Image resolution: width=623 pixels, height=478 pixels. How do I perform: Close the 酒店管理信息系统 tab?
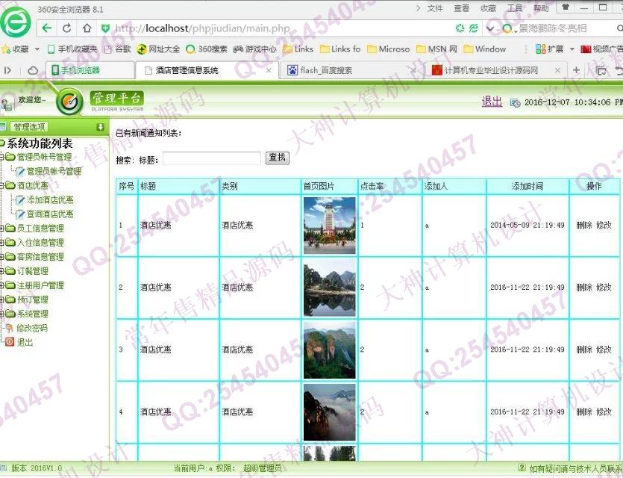click(x=269, y=70)
